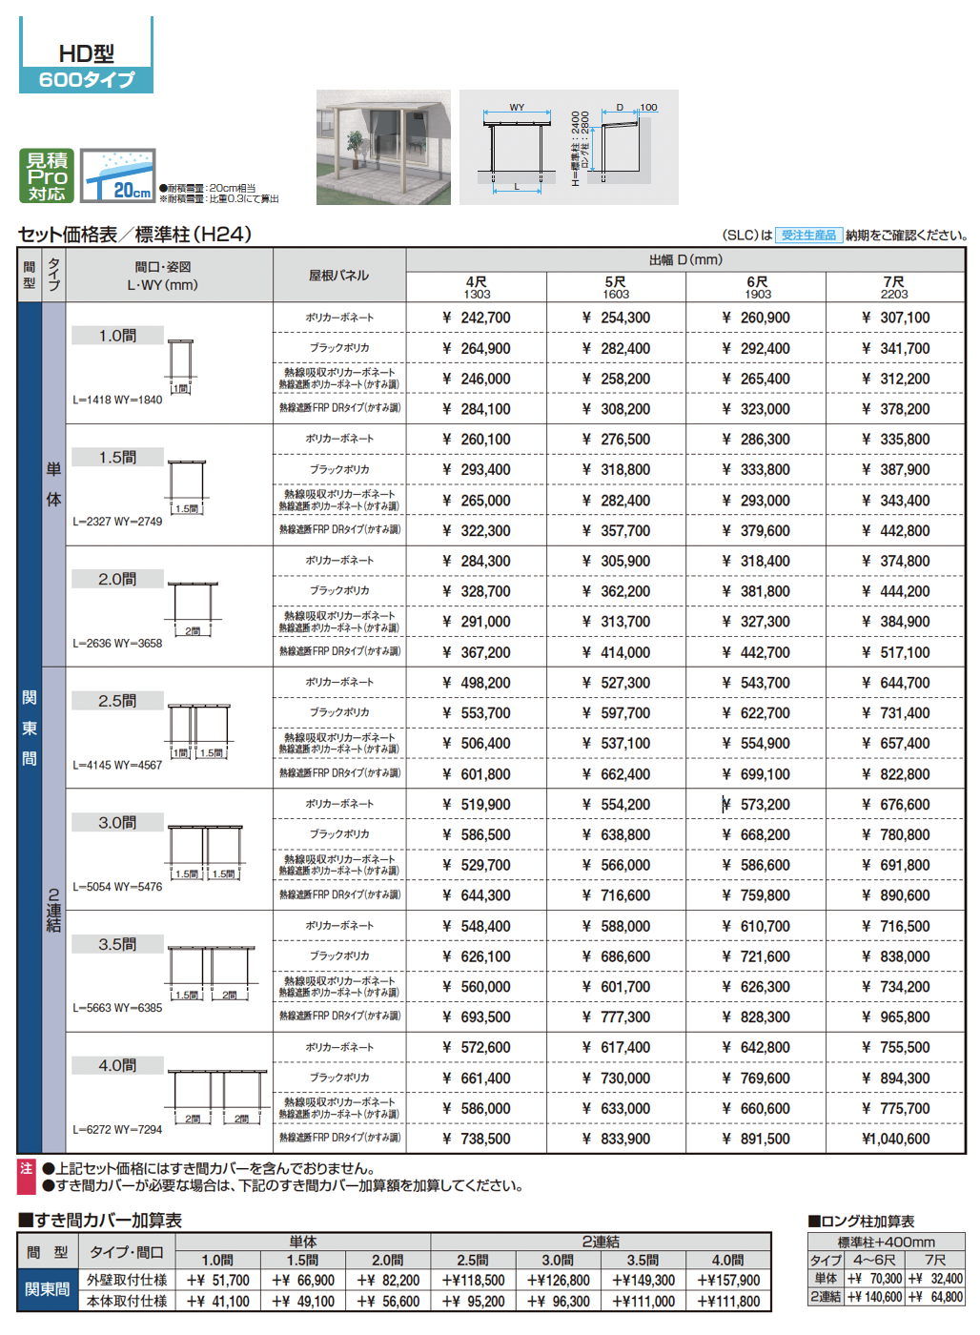Select the price ¥ 264,900
The width and height of the screenshot is (980, 1335).
[477, 348]
